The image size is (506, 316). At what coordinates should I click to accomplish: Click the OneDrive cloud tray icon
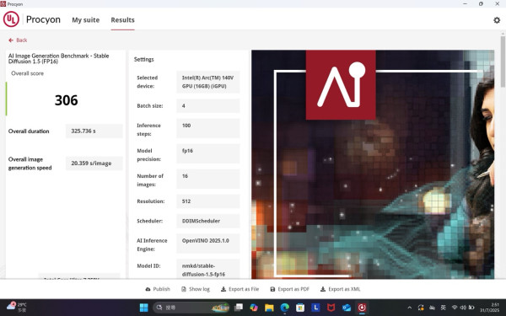click(x=432, y=308)
